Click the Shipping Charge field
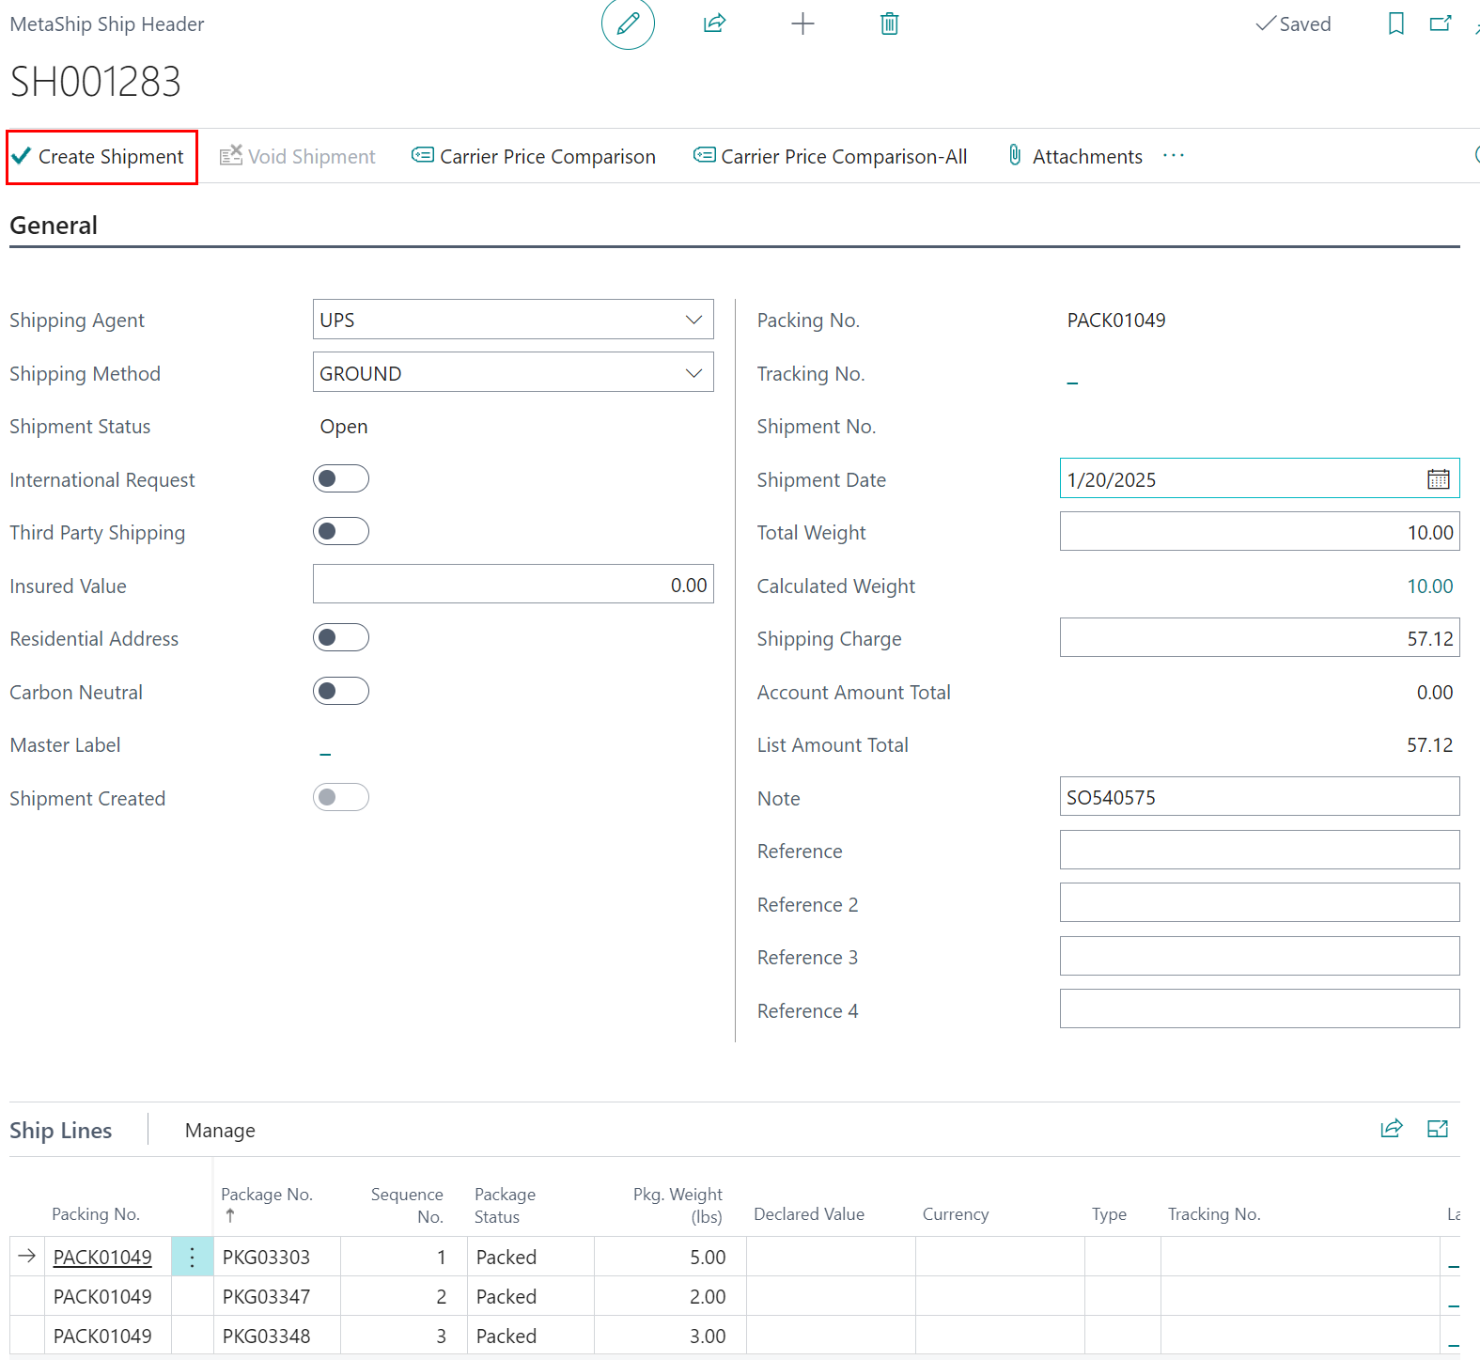Screen dimensions: 1480x1360 click(x=1259, y=638)
